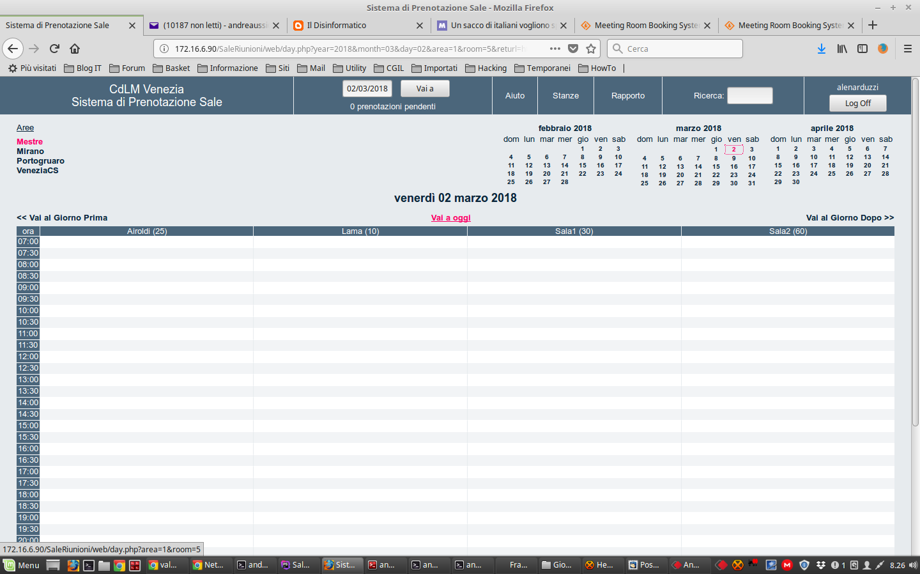Open the volume tray icon

(913, 565)
